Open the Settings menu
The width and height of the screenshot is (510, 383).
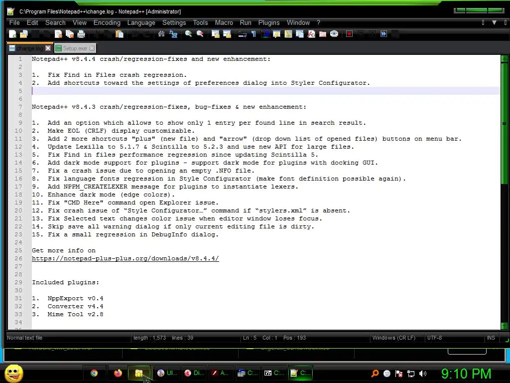[x=174, y=22]
